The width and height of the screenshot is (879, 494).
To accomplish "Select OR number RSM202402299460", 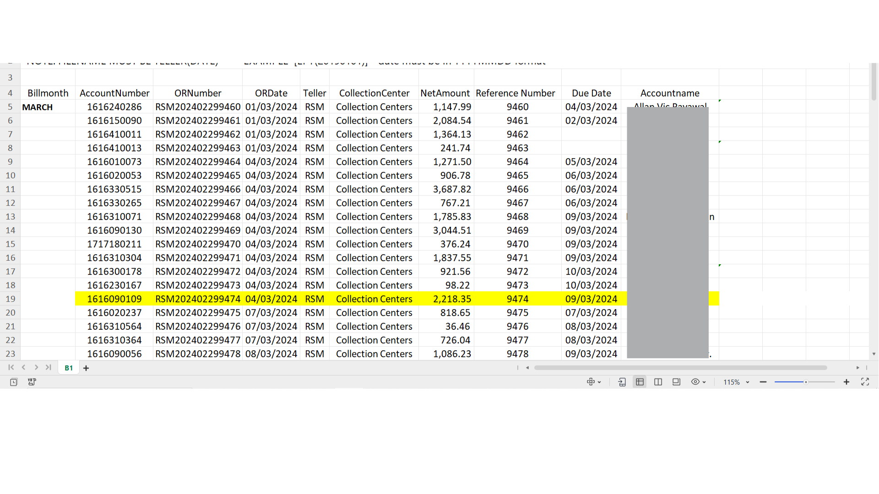I will [x=198, y=107].
